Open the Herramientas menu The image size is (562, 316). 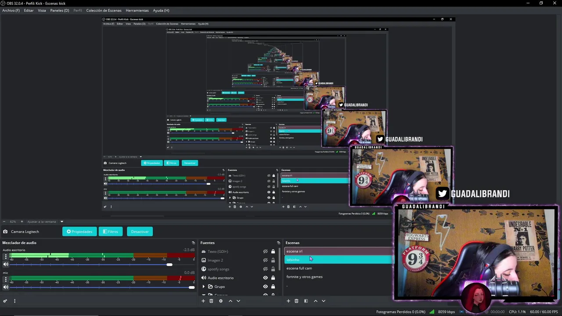(137, 10)
